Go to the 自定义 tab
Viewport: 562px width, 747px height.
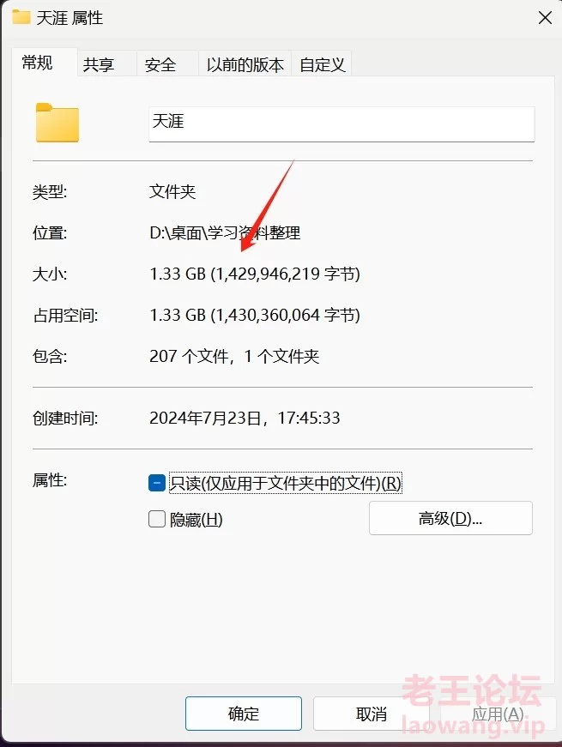click(x=323, y=63)
